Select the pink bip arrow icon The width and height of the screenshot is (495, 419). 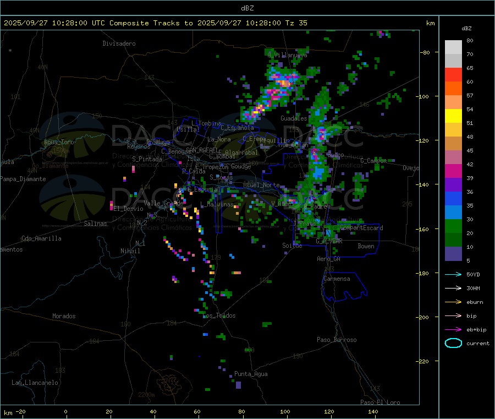453,315
